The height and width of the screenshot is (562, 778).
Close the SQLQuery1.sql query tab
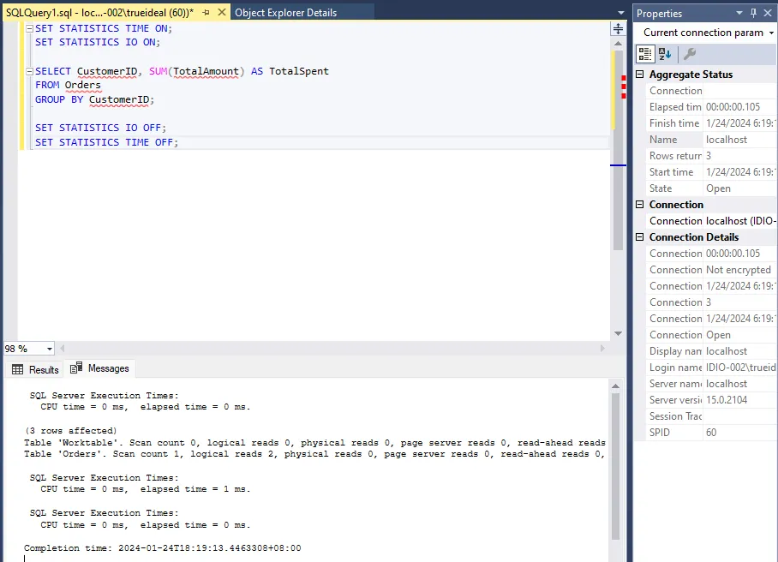pos(222,13)
